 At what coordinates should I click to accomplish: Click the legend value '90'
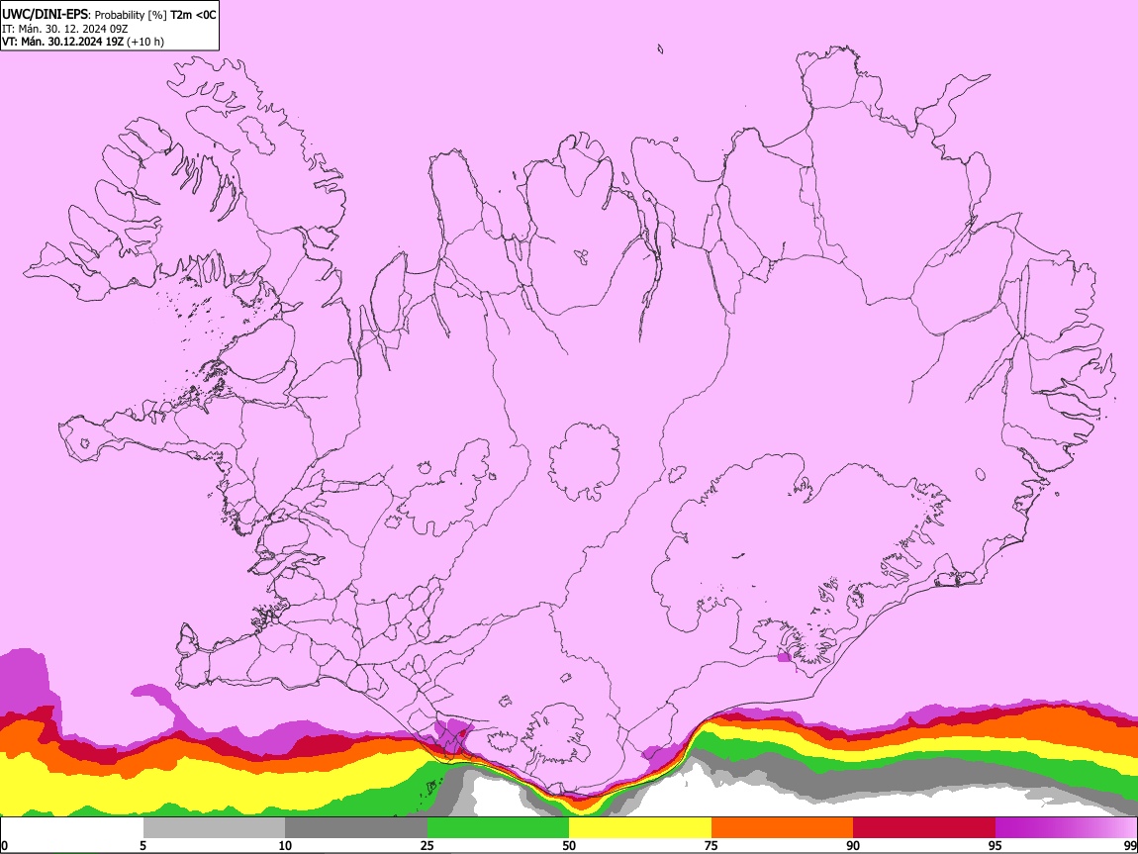coord(853,845)
